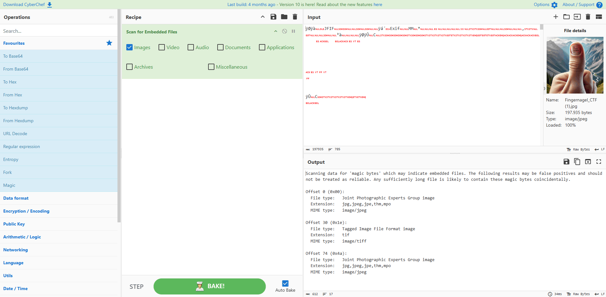This screenshot has height=297, width=606.
Task: Disable the Scan for Embedded Files operation
Action: click(x=285, y=31)
